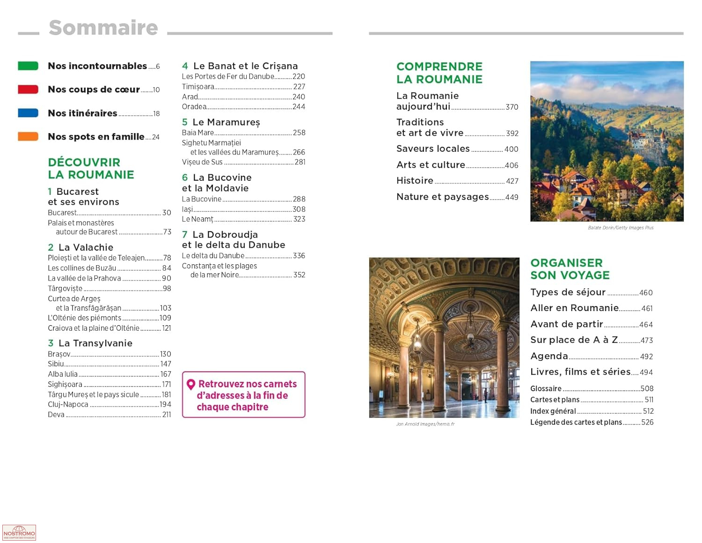Screen dimensions: 702x543
Task: Open the 'Vișeu de Sus' entry
Action: point(243,162)
